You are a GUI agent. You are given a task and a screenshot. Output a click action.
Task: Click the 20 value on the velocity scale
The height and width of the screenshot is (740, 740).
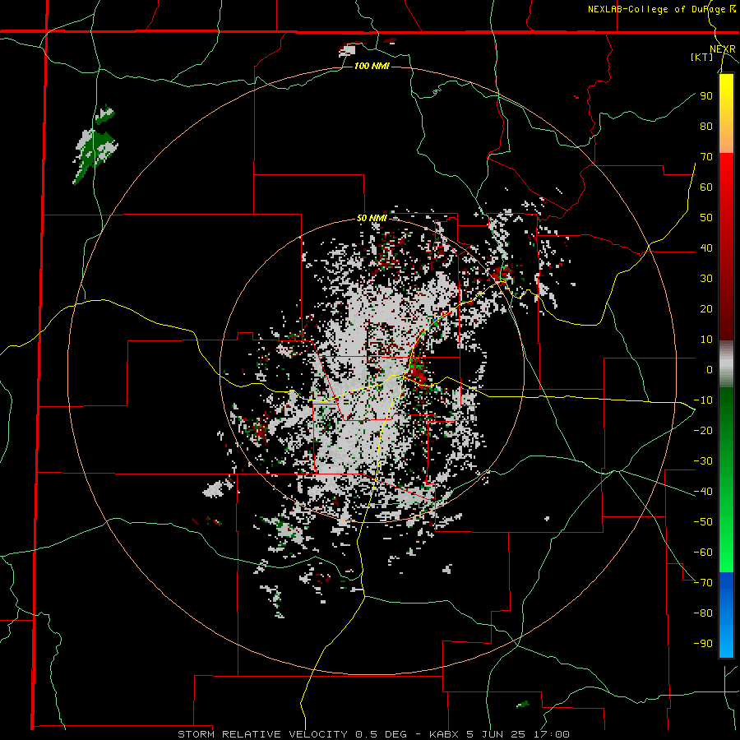tap(706, 309)
